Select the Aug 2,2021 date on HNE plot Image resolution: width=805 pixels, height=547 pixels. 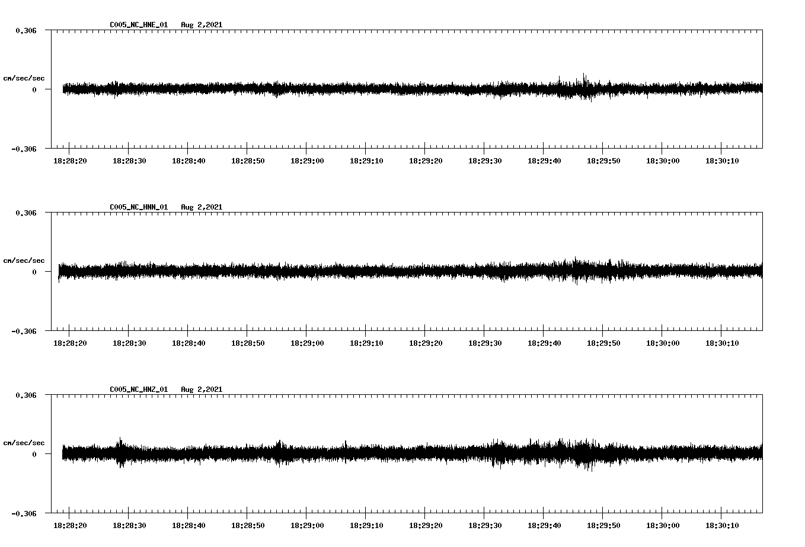(x=202, y=25)
